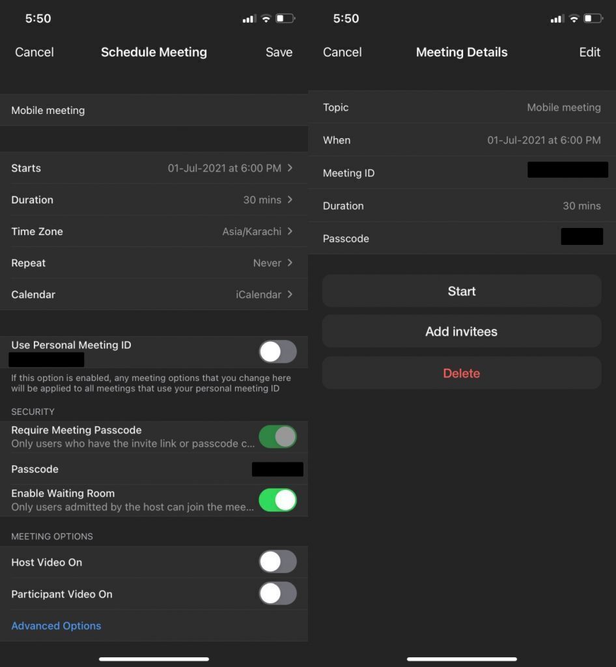Viewport: 616px width, 667px height.
Task: Tap the Wi-Fi icon in the status bar
Action: coord(266,18)
